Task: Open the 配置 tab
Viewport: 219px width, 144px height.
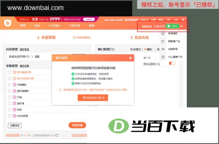Action: point(91,26)
